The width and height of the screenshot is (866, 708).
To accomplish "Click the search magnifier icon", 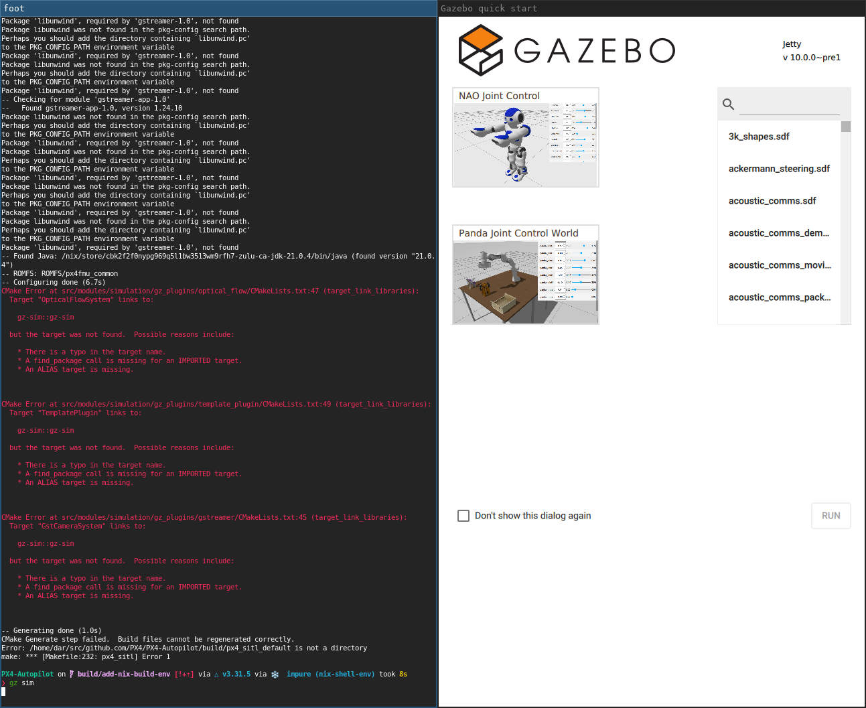I will point(729,104).
